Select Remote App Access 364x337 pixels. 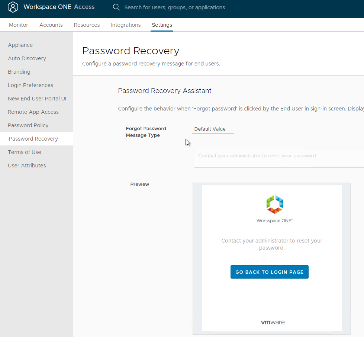(33, 112)
